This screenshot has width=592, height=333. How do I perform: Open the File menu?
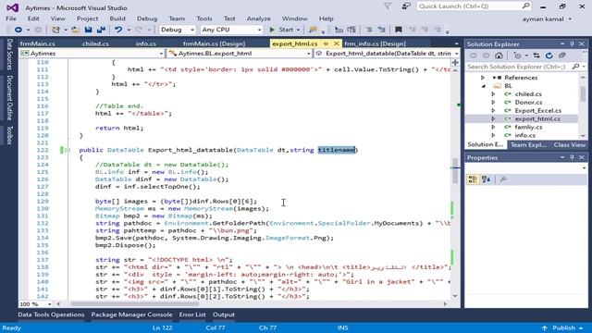tap(11, 18)
